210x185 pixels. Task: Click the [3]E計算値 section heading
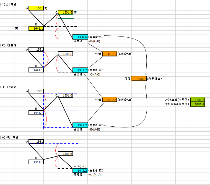(x=9, y=87)
